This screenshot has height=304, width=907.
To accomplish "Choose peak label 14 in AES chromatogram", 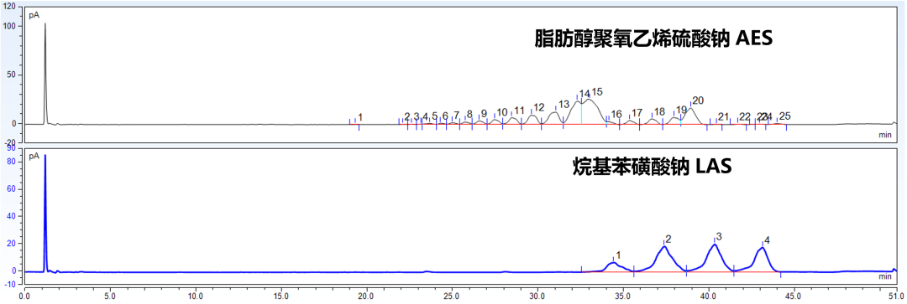I will pos(585,94).
